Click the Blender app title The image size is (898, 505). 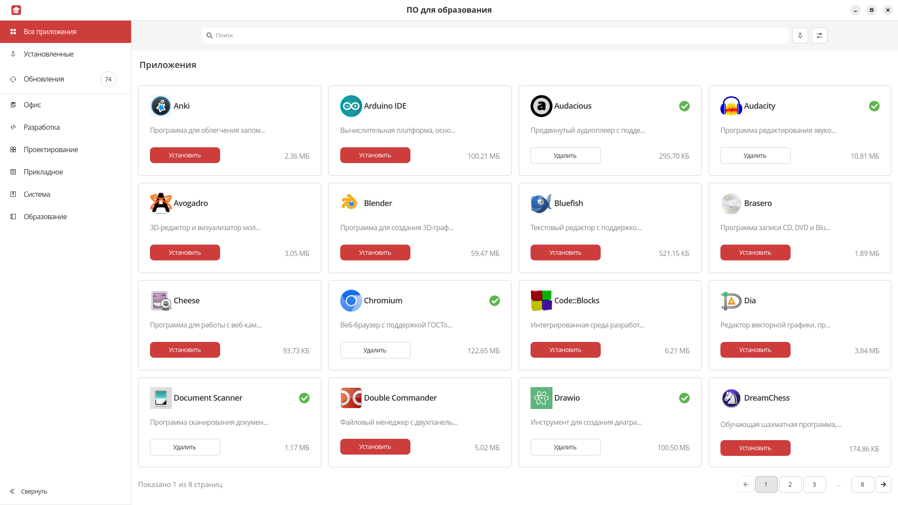click(378, 203)
